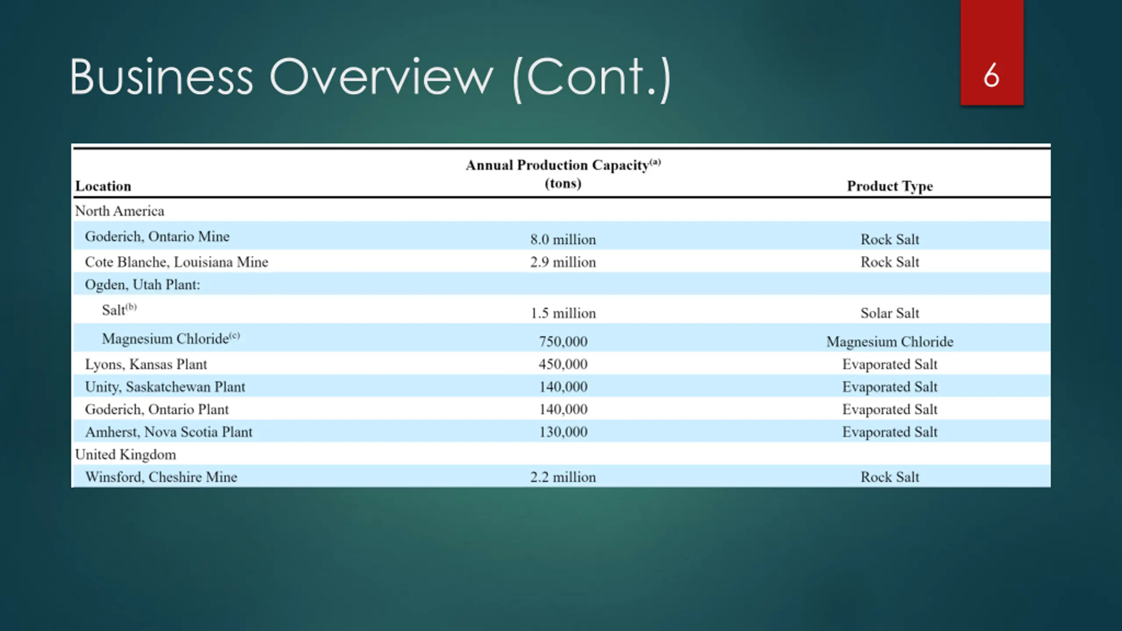Click 'Magnesium Chloride' in Product Type column
Viewport: 1122px width, 631px height.
pyautogui.click(x=890, y=341)
